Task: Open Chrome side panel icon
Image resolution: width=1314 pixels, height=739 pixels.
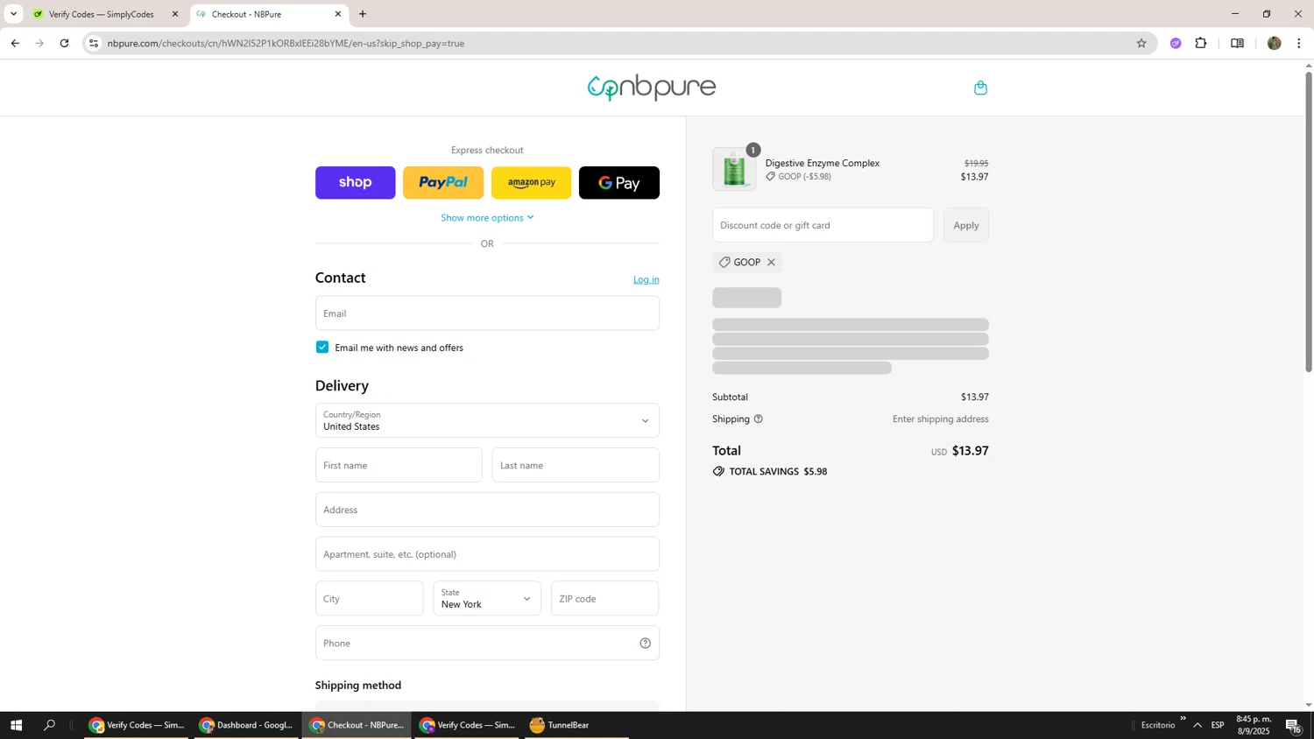Action: pyautogui.click(x=1237, y=43)
